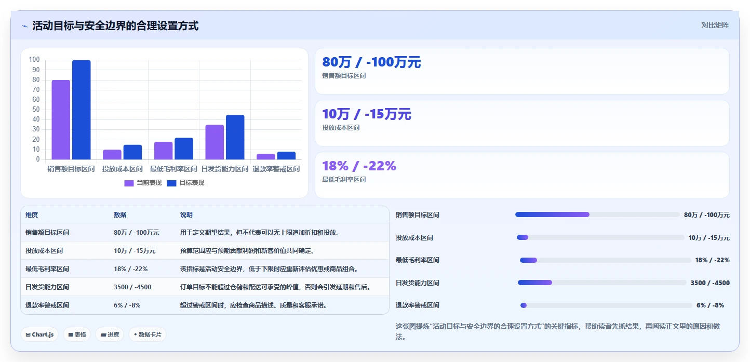This screenshot has height=362, width=750.
Task: Click the purple 日发货能力区间 chart bar
Action: (215, 142)
